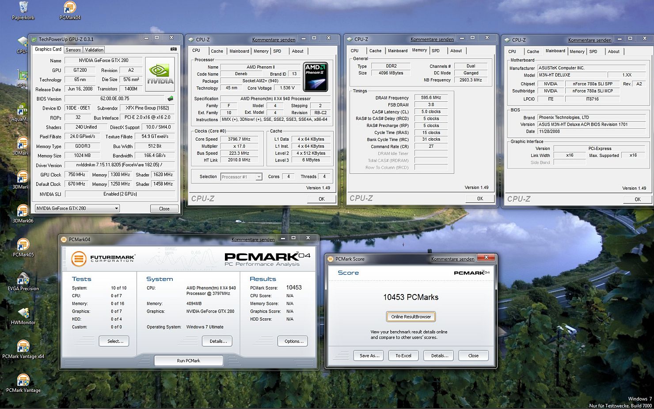
Task: Open SPD tab in the memory CPU-Z window
Action: tap(436, 51)
